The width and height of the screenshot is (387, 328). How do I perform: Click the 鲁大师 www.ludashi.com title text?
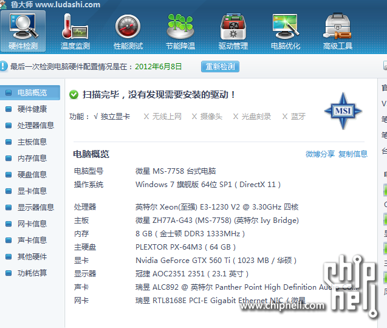click(x=55, y=4)
